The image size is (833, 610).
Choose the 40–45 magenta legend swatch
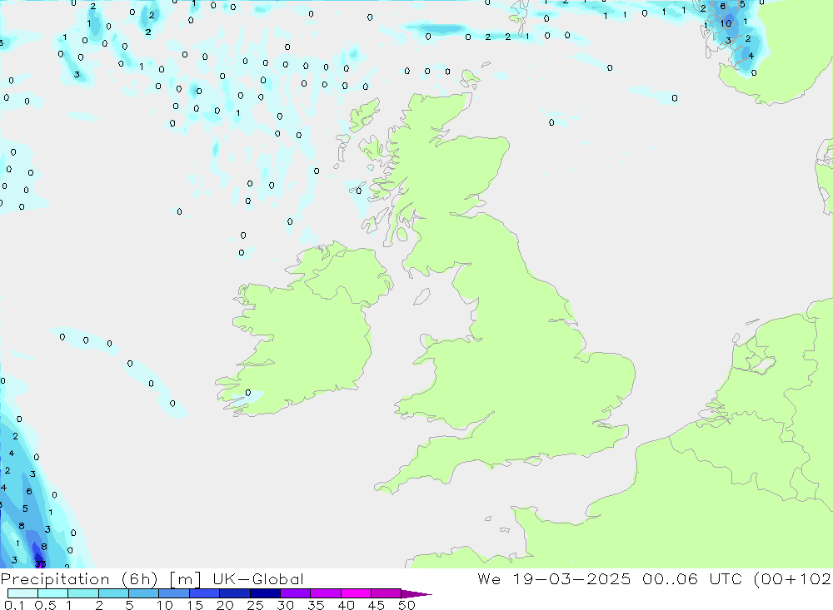pos(356,593)
